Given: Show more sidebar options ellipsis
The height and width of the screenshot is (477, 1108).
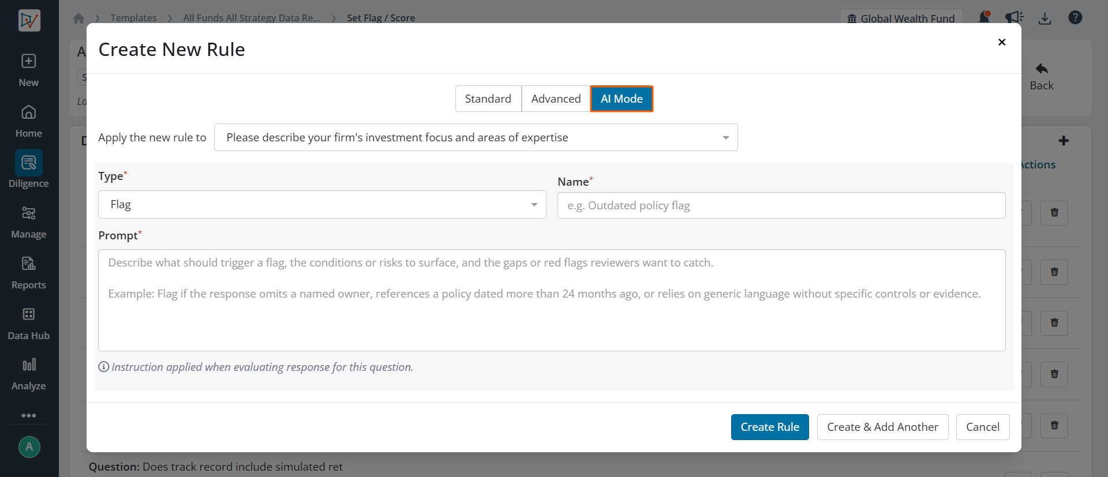Looking at the screenshot, I should (29, 415).
